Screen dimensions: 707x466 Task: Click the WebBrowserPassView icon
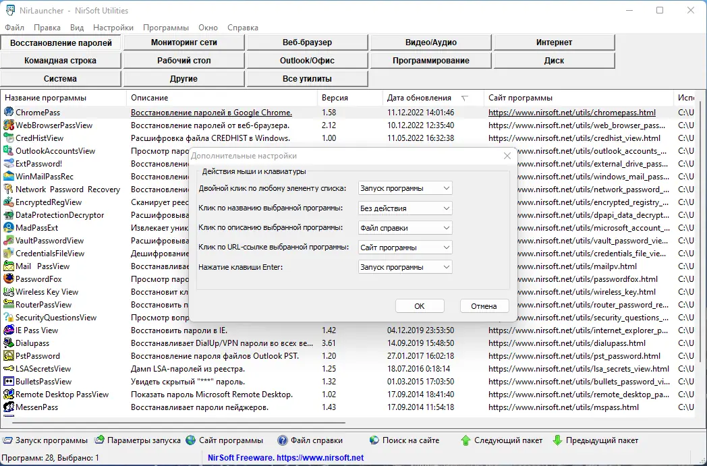9,125
